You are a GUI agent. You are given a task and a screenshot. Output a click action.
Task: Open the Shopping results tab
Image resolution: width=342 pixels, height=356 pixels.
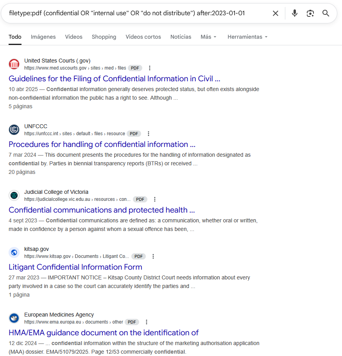(x=104, y=37)
